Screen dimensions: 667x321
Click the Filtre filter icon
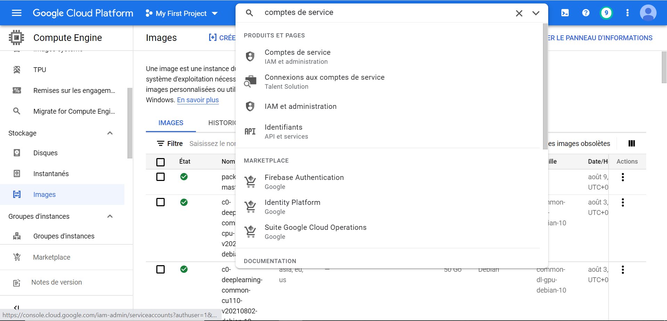click(160, 144)
